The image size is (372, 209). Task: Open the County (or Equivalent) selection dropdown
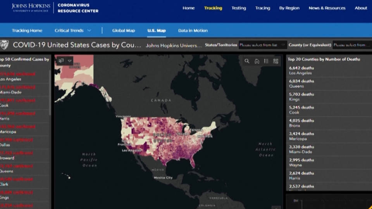click(x=352, y=45)
